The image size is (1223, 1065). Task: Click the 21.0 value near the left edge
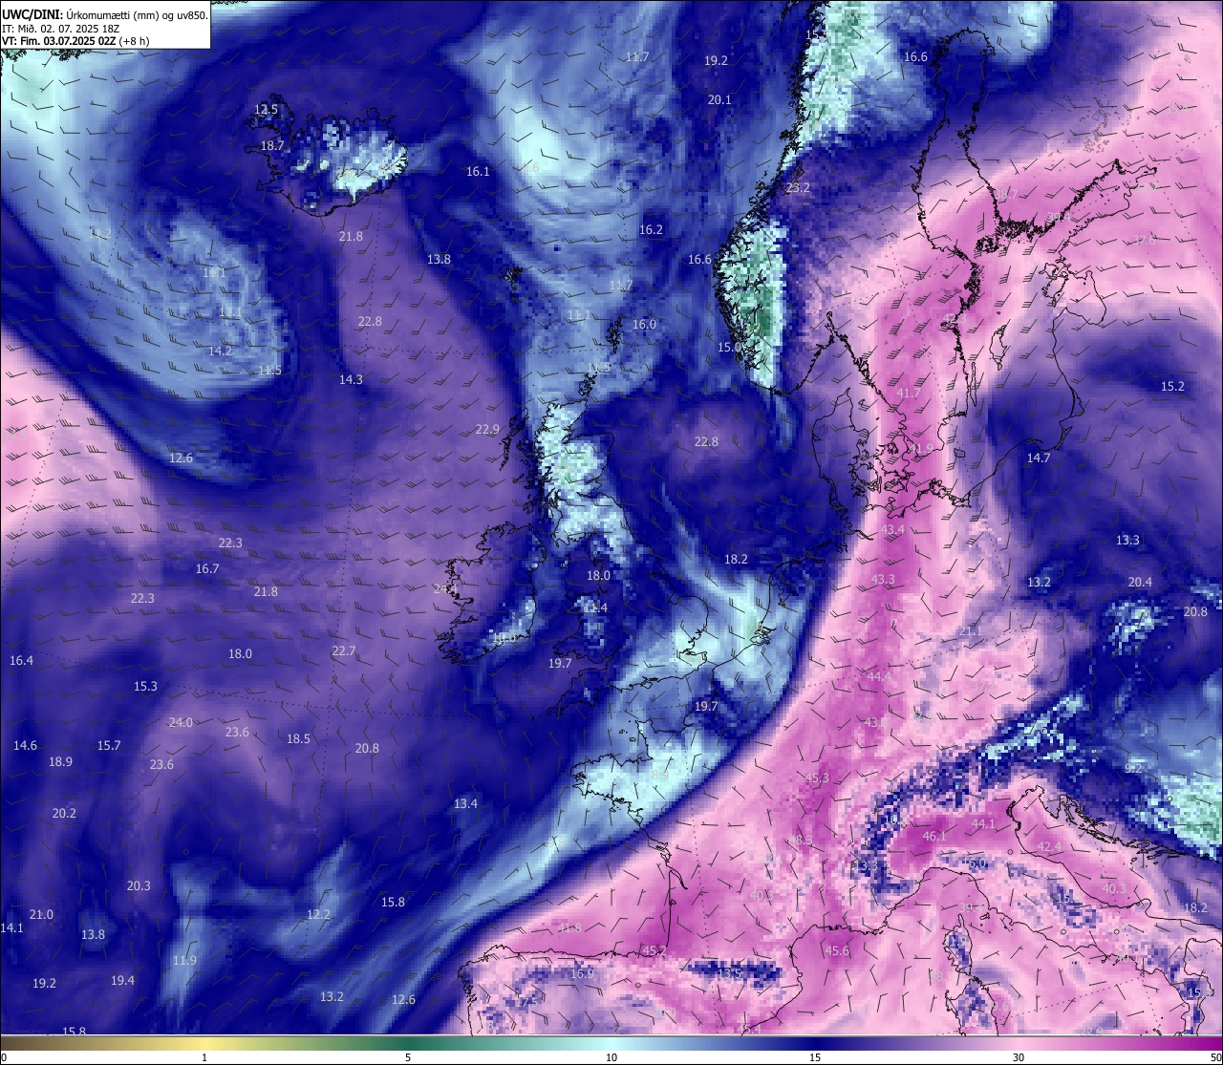(41, 915)
